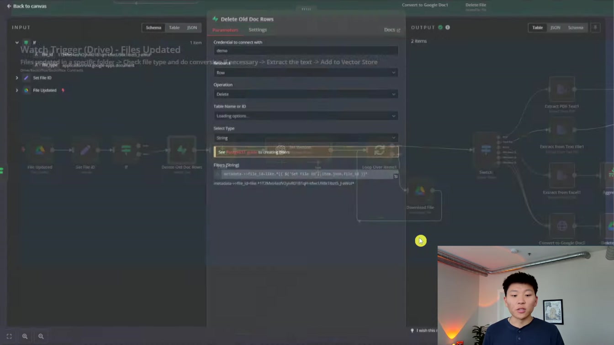The width and height of the screenshot is (614, 345).
Task: Show output as JSON
Action: point(555,27)
